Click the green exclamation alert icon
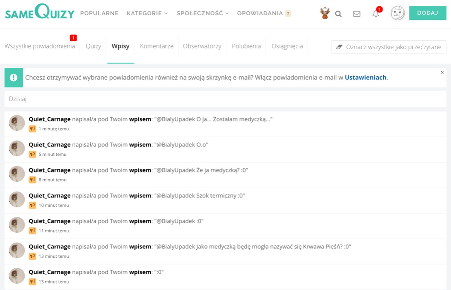 (14, 78)
